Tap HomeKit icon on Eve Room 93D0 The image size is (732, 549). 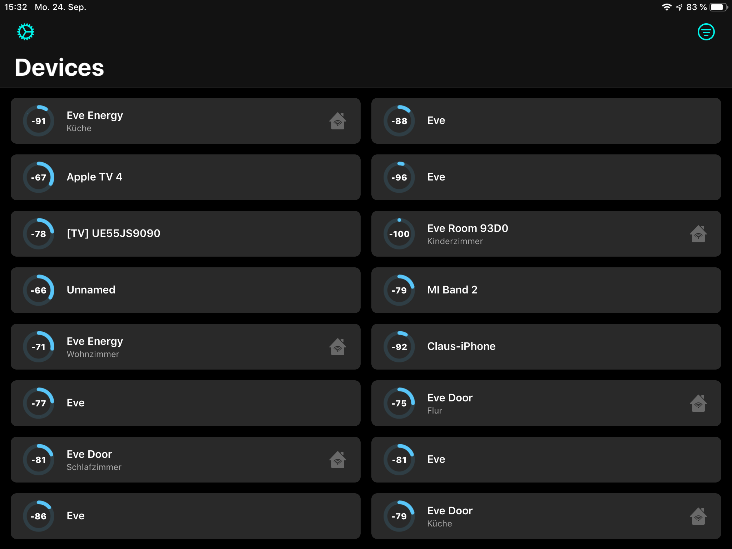tap(698, 234)
